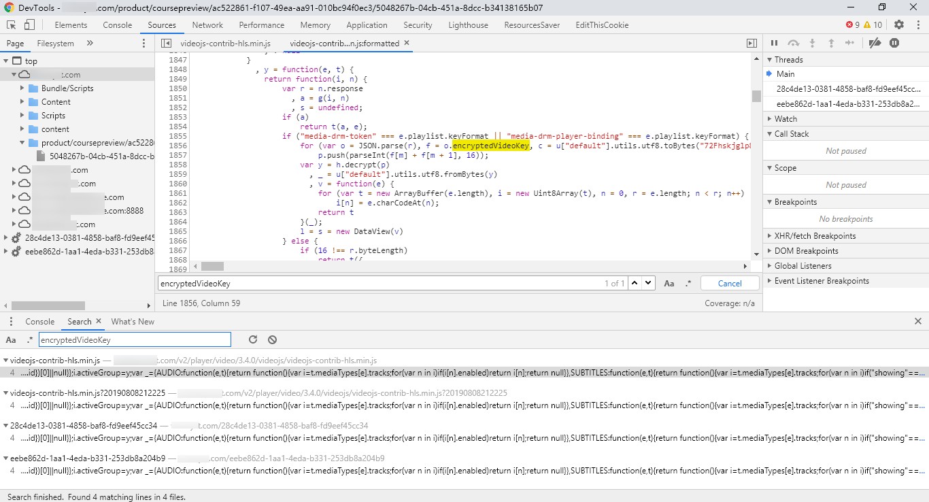Switch to the Network tab
The height and width of the screenshot is (502, 929).
coord(207,25)
